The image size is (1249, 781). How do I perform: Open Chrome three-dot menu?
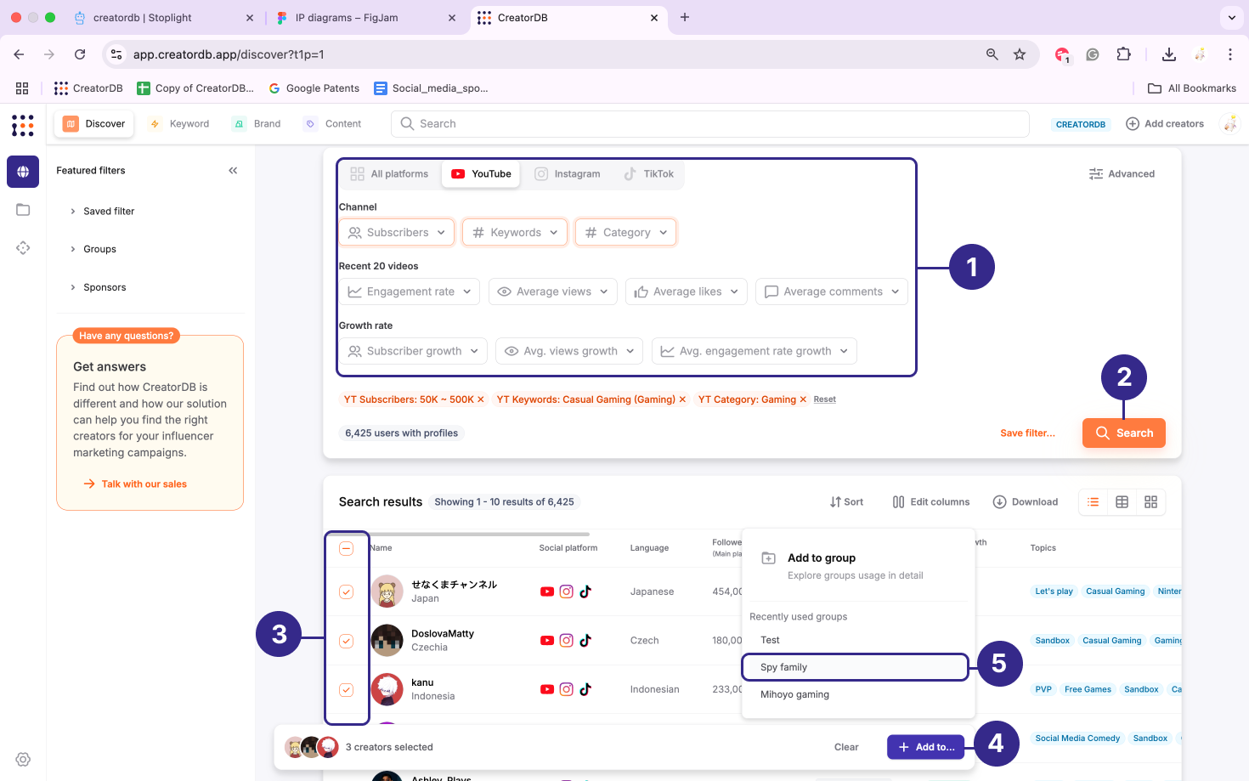tap(1229, 54)
